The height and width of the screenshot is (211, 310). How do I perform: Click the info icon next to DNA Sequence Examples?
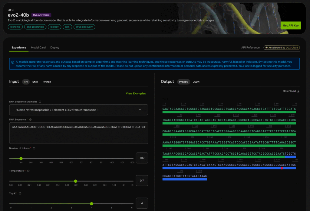(40, 102)
